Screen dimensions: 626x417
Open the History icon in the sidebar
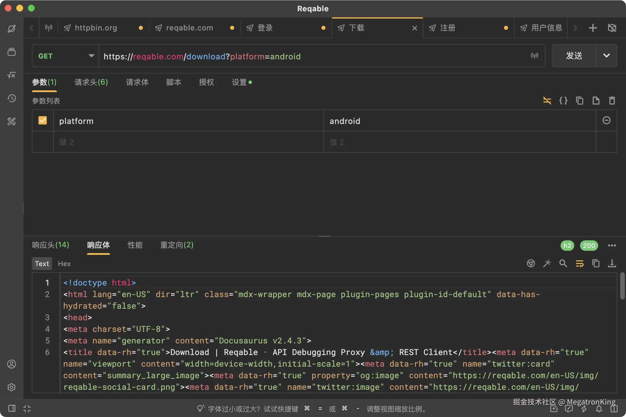pyautogui.click(x=12, y=98)
